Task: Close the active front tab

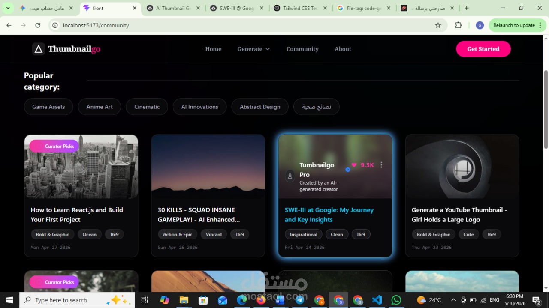Action: (135, 8)
